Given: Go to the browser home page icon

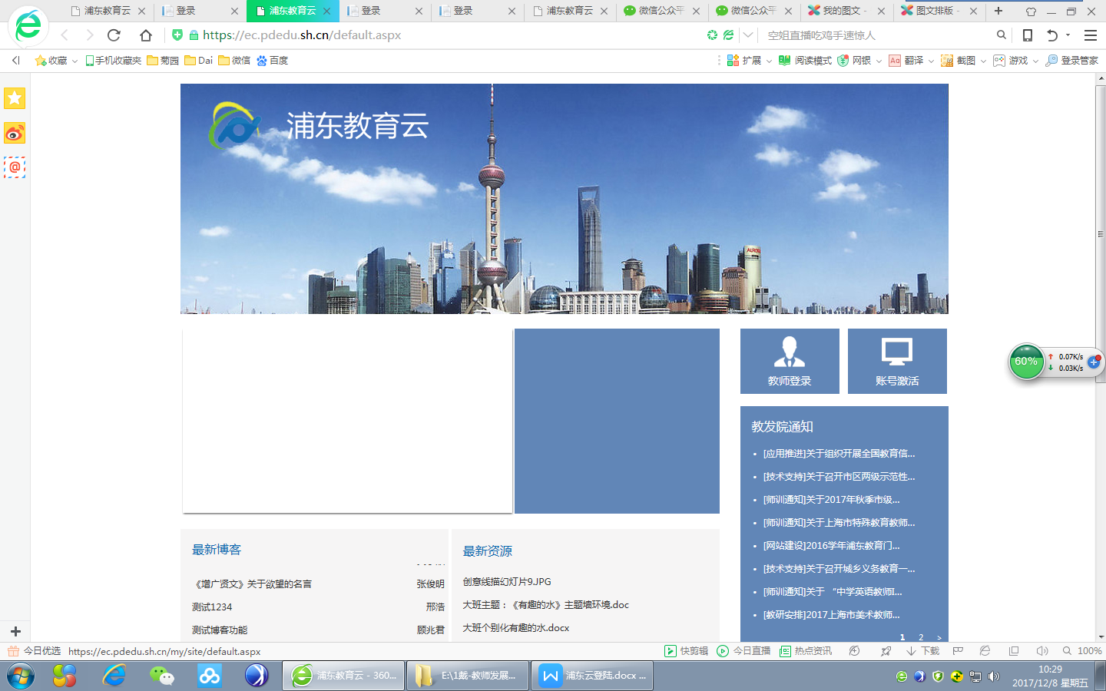Looking at the screenshot, I should (x=146, y=35).
